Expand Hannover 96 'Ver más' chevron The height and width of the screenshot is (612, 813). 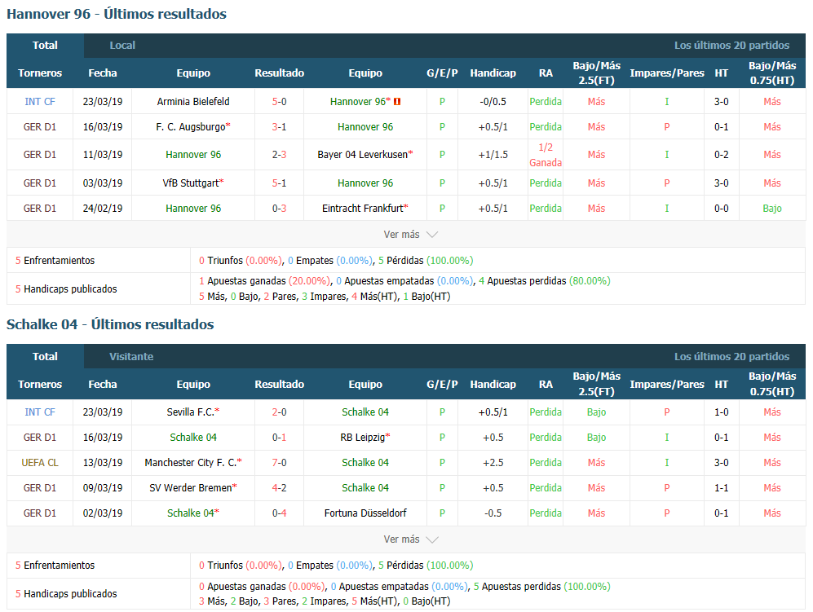432,235
